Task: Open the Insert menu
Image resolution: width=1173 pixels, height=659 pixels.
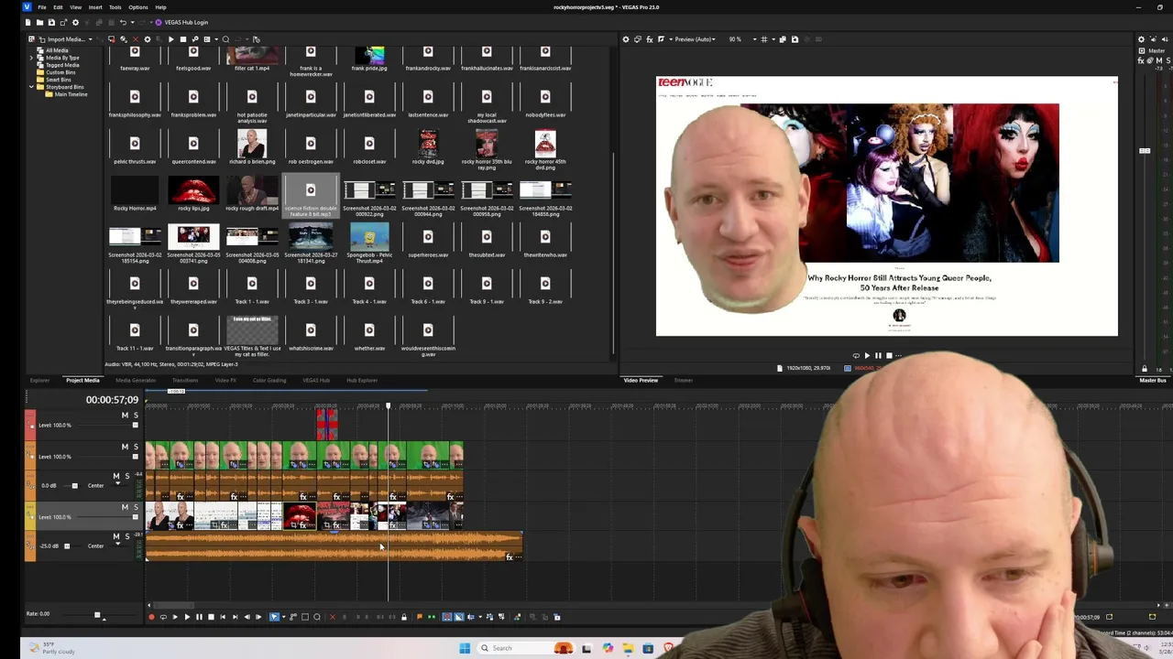Action: click(x=95, y=7)
